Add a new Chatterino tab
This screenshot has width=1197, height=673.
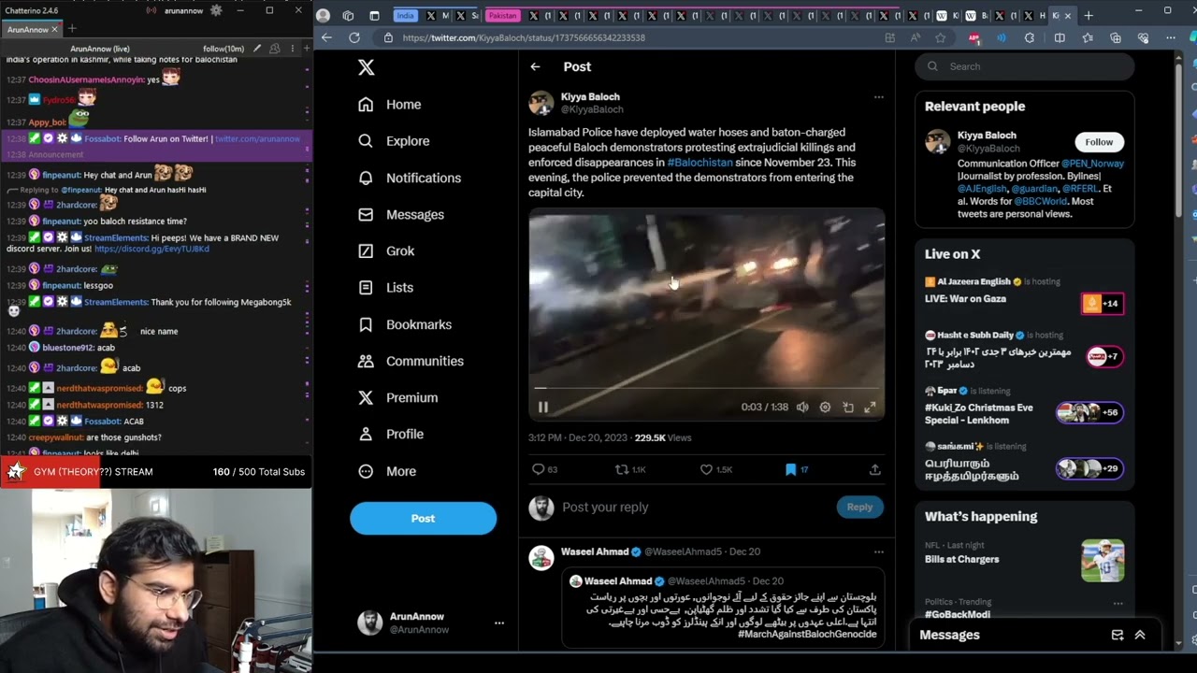(72, 29)
